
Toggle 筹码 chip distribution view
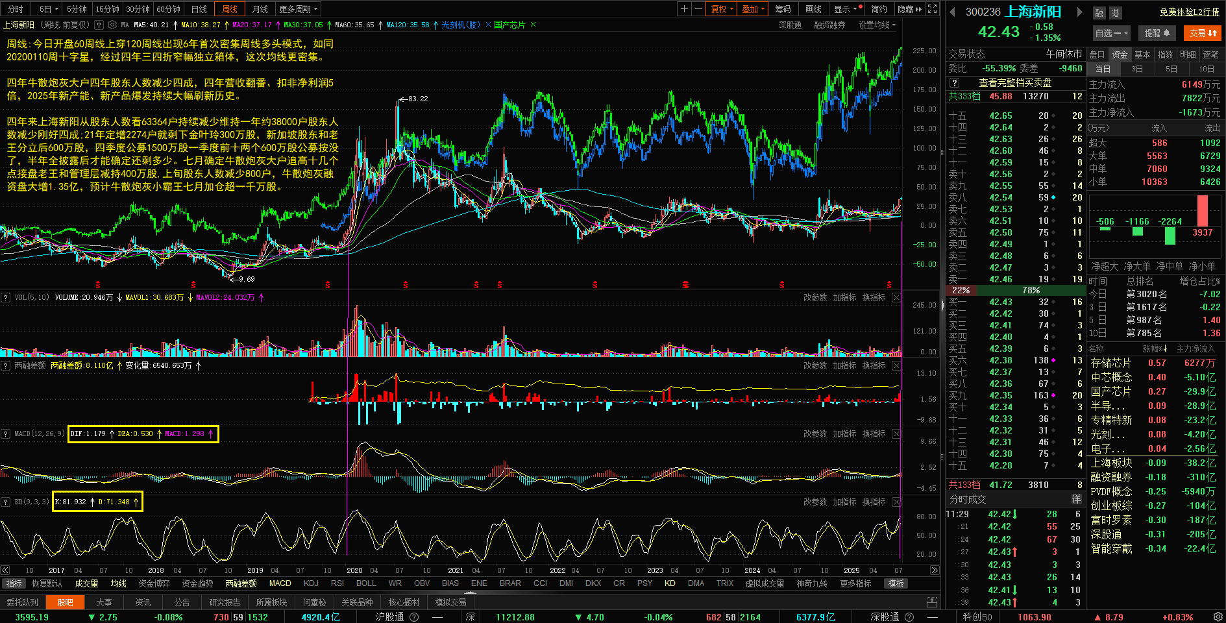[x=783, y=9]
